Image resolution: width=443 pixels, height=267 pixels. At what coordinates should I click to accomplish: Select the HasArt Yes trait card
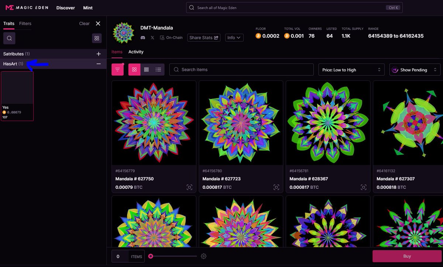click(17, 96)
